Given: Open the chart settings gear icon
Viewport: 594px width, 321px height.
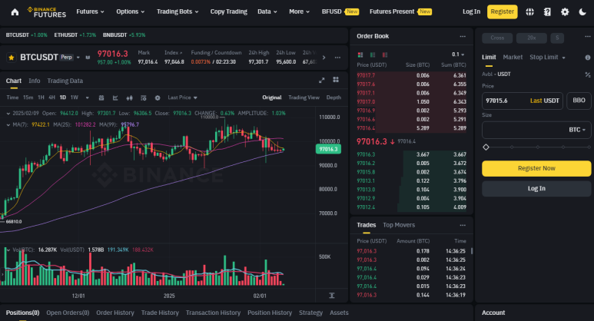Looking at the screenshot, I should (158, 98).
